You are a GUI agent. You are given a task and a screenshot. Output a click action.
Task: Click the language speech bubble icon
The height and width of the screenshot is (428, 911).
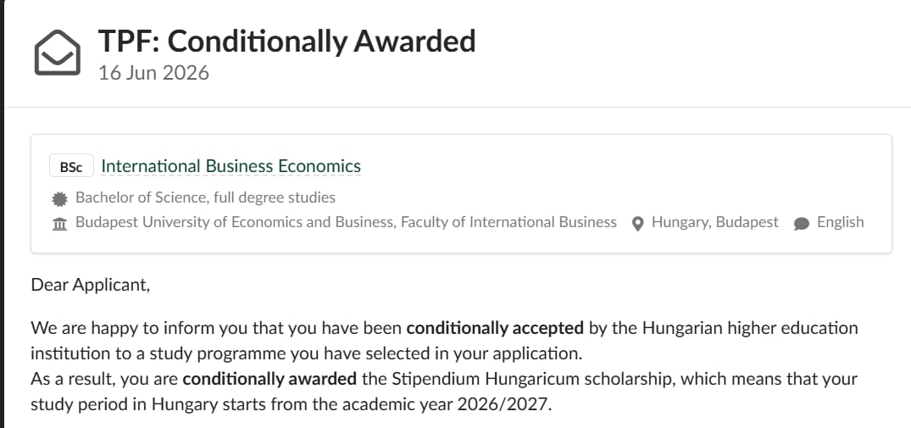[802, 224]
